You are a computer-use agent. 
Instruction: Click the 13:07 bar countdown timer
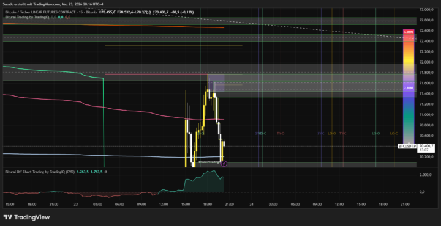click(424, 150)
